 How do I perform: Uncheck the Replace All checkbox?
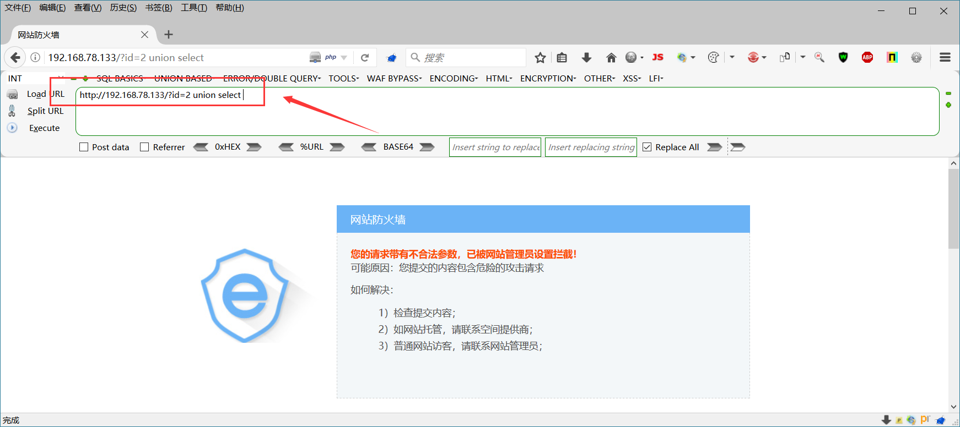[647, 147]
